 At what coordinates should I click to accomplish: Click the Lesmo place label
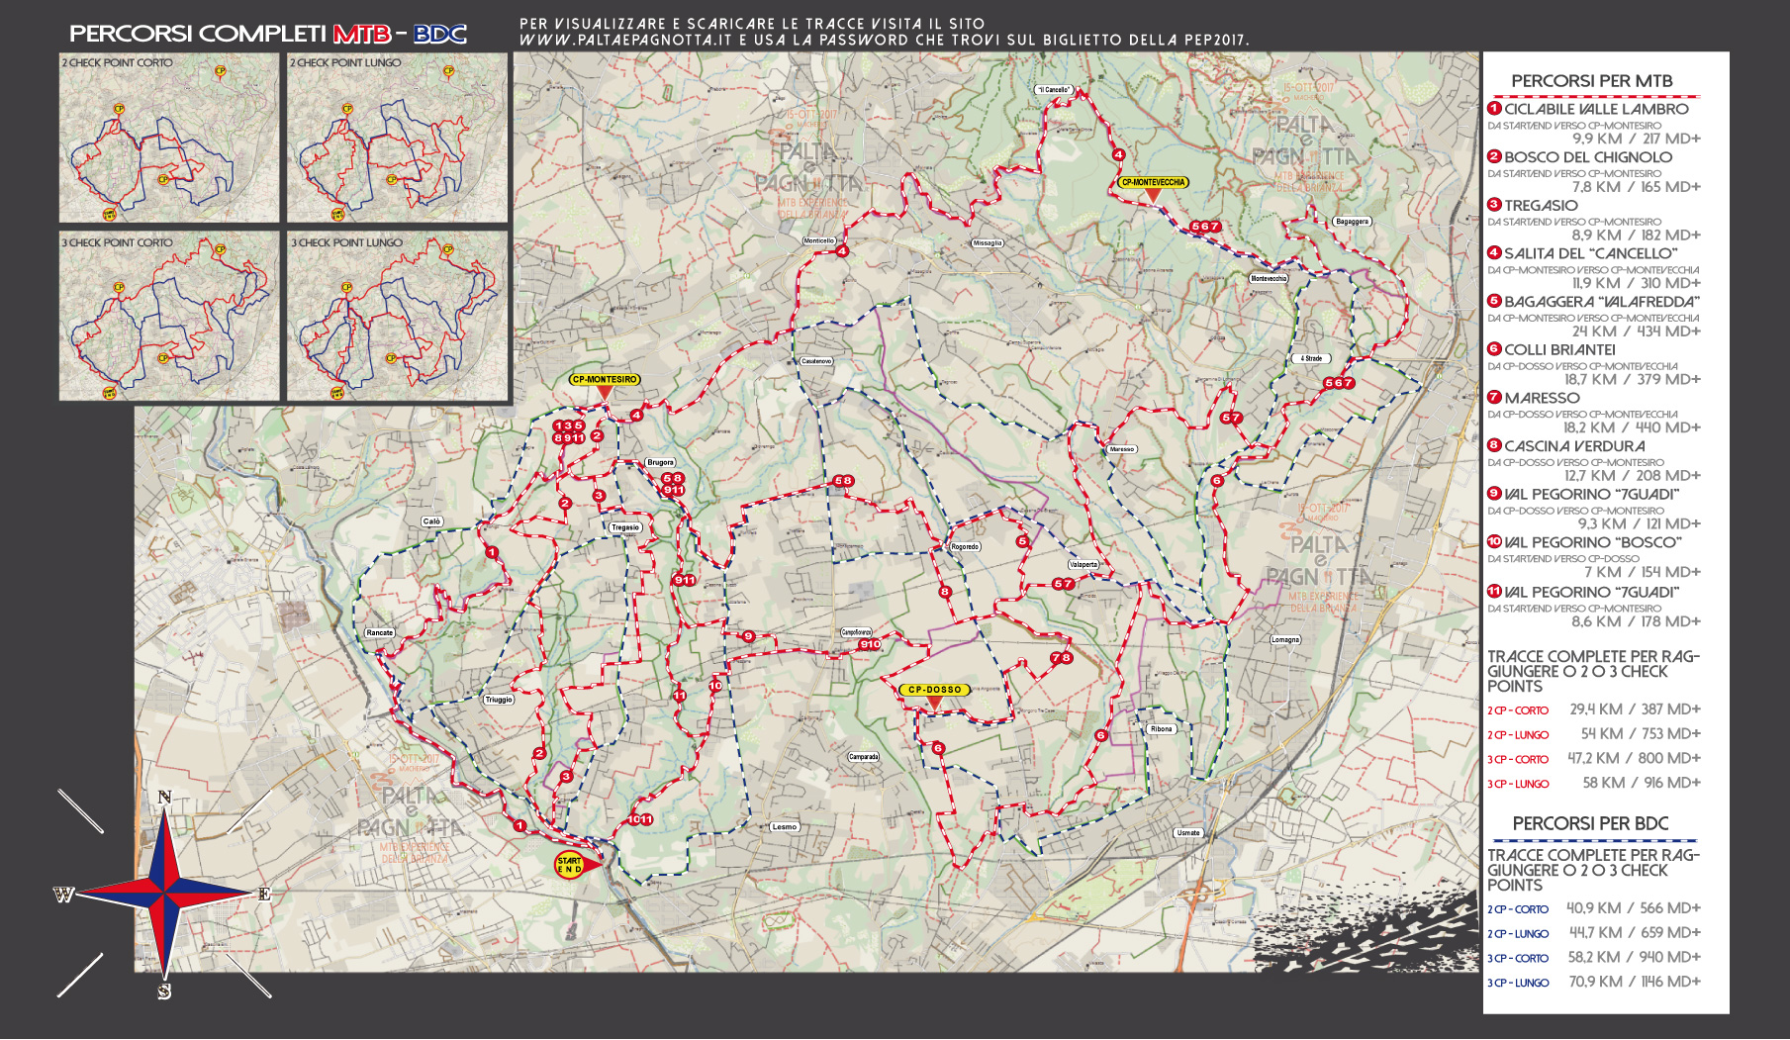coord(785,827)
